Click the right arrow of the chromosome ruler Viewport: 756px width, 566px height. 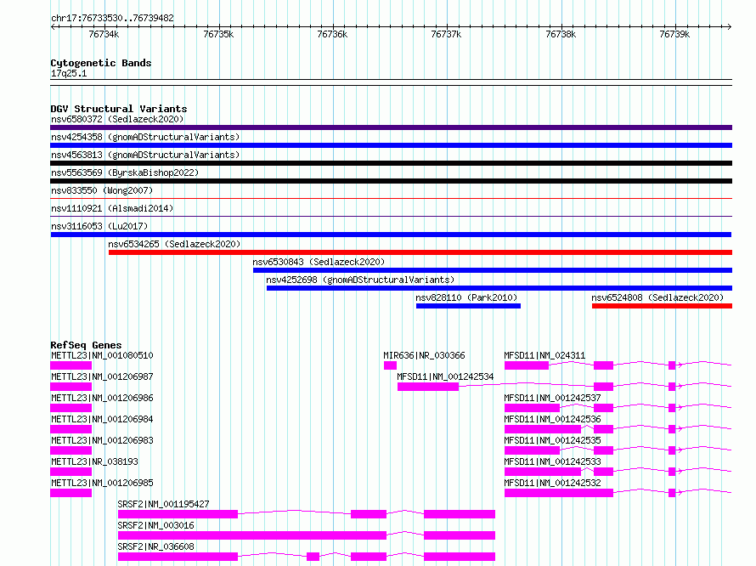click(729, 27)
